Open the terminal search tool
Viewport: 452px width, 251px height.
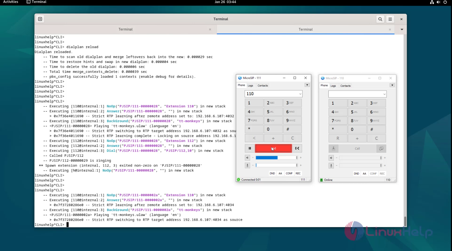380,19
